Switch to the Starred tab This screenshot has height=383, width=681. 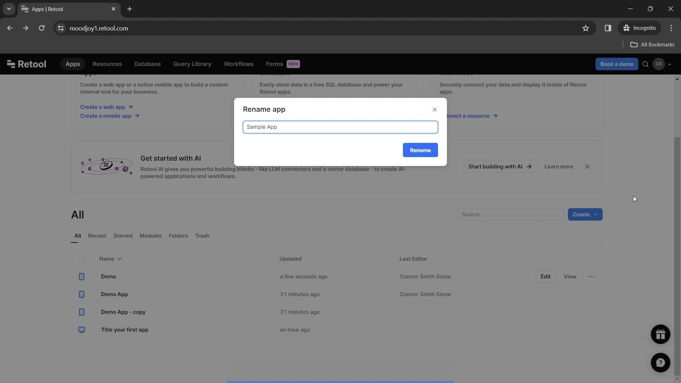pos(123,236)
